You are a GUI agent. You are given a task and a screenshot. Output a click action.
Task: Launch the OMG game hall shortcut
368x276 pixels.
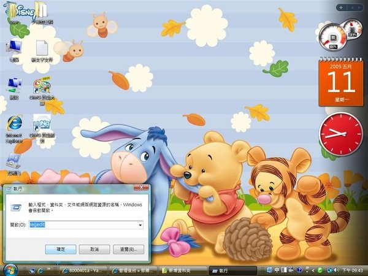[x=42, y=90]
